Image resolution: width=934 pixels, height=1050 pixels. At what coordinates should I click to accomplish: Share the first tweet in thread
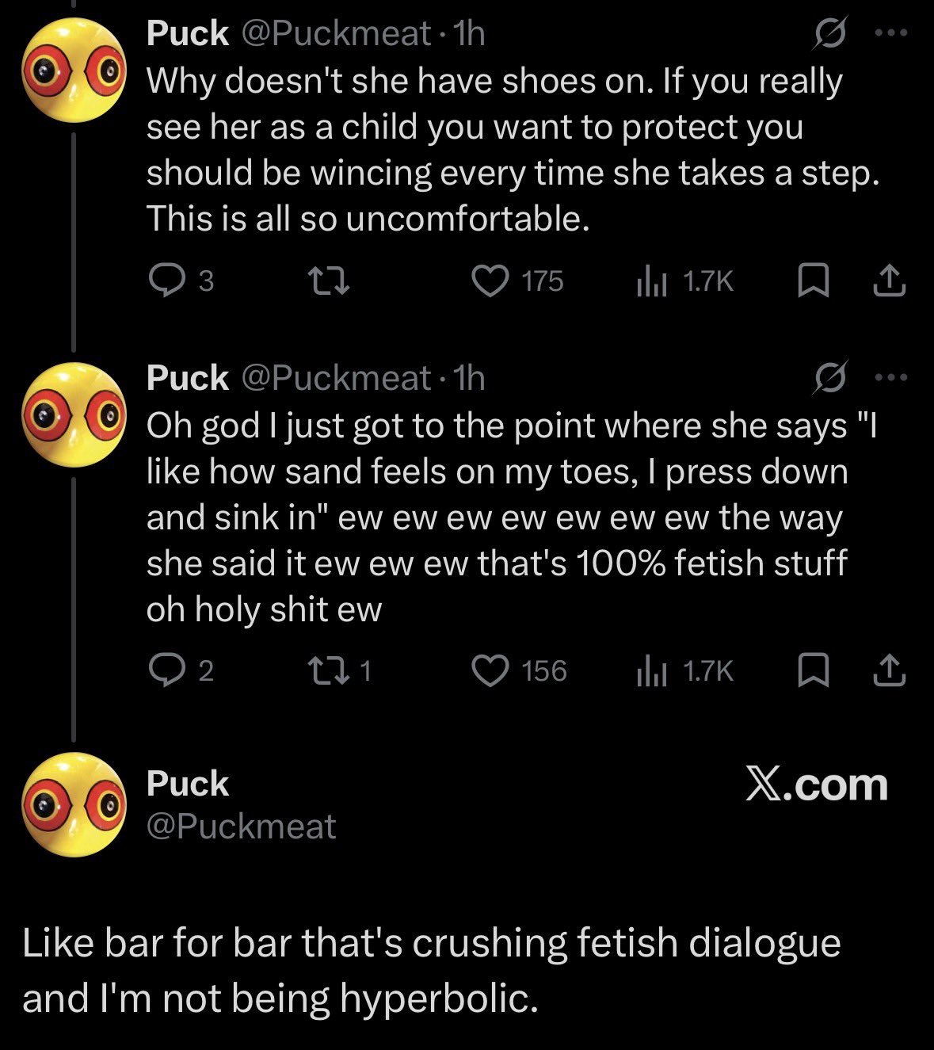(x=889, y=281)
